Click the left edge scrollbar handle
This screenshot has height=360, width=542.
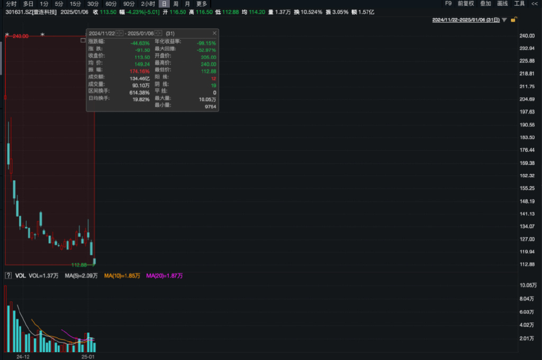[1, 57]
